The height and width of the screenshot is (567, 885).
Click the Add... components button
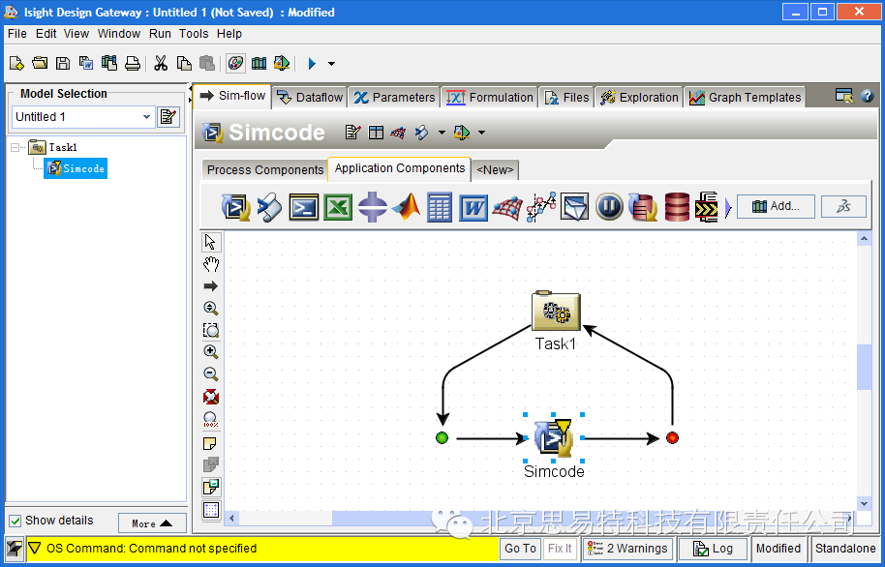pos(776,206)
